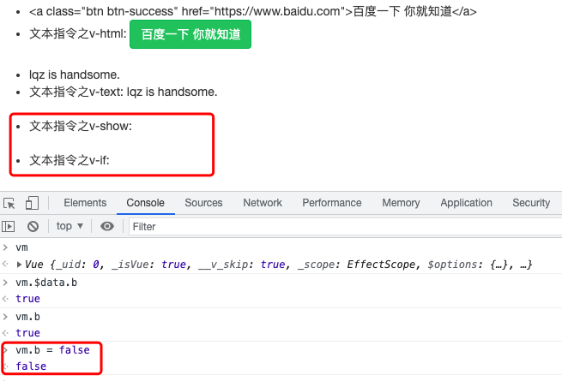Viewport: 562px width, 381px height.
Task: Switch to the Memory tab
Action: 401,203
